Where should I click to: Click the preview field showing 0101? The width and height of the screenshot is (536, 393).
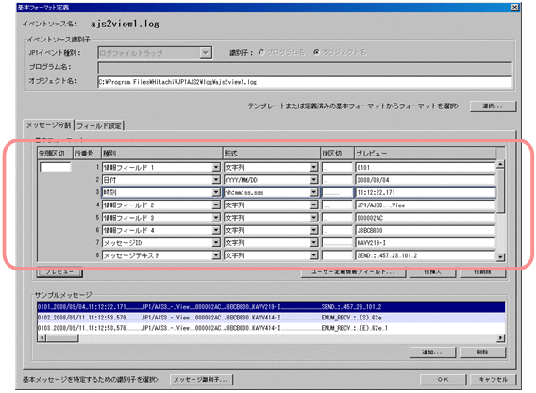pyautogui.click(x=426, y=168)
